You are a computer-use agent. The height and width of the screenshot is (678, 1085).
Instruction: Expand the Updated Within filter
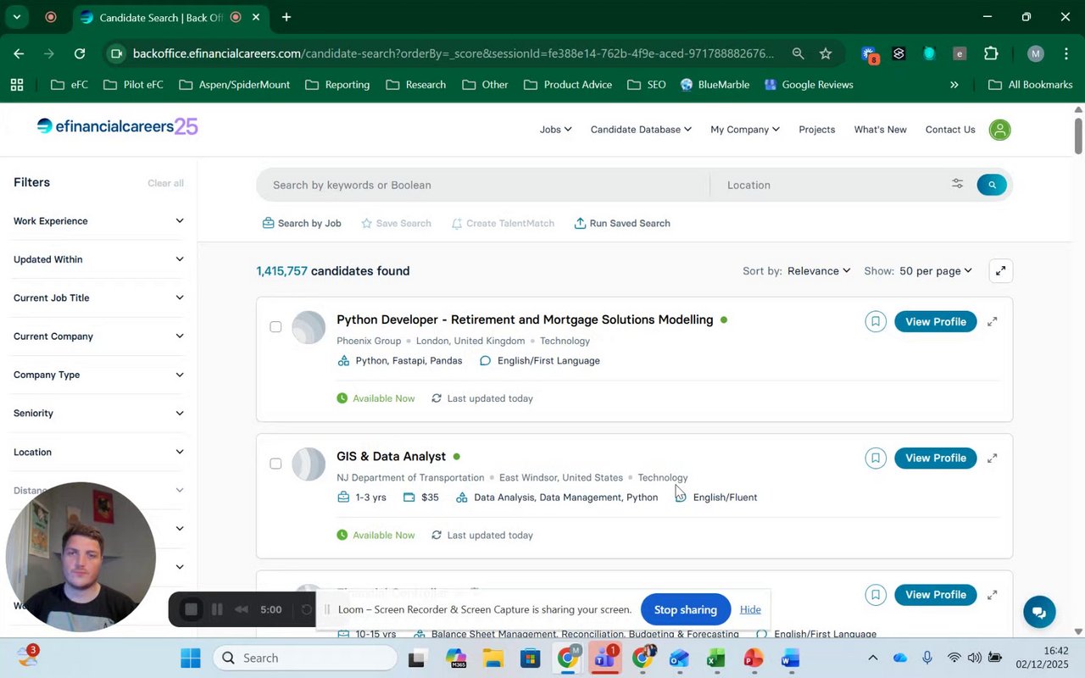98,259
